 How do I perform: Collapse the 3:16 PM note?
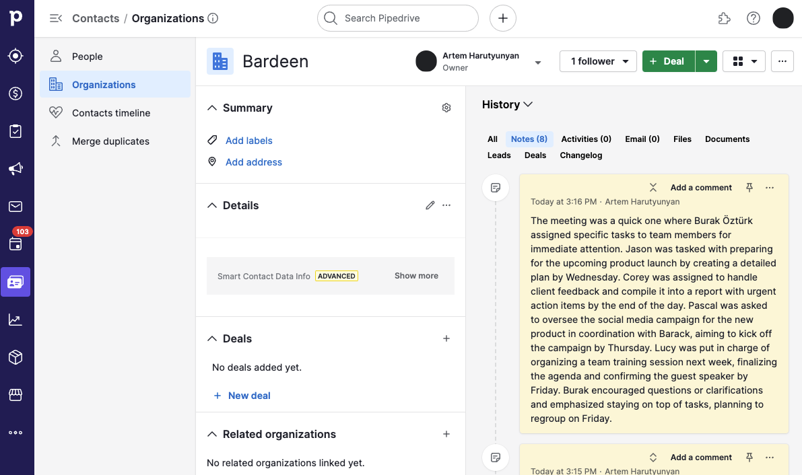[x=653, y=188]
